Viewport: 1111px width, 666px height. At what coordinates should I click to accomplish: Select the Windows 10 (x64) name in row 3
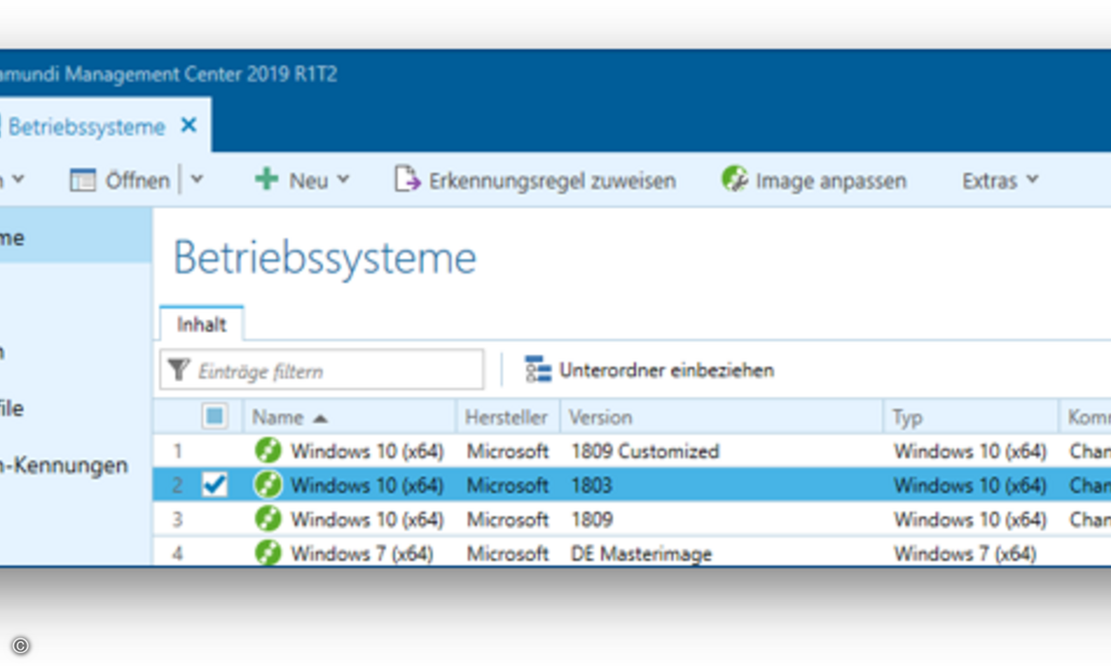368,519
